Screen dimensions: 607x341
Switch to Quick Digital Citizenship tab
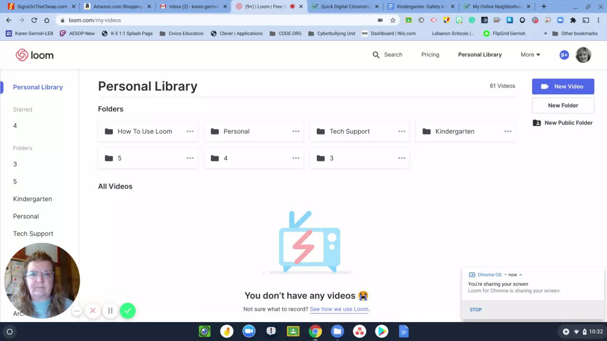tap(345, 7)
